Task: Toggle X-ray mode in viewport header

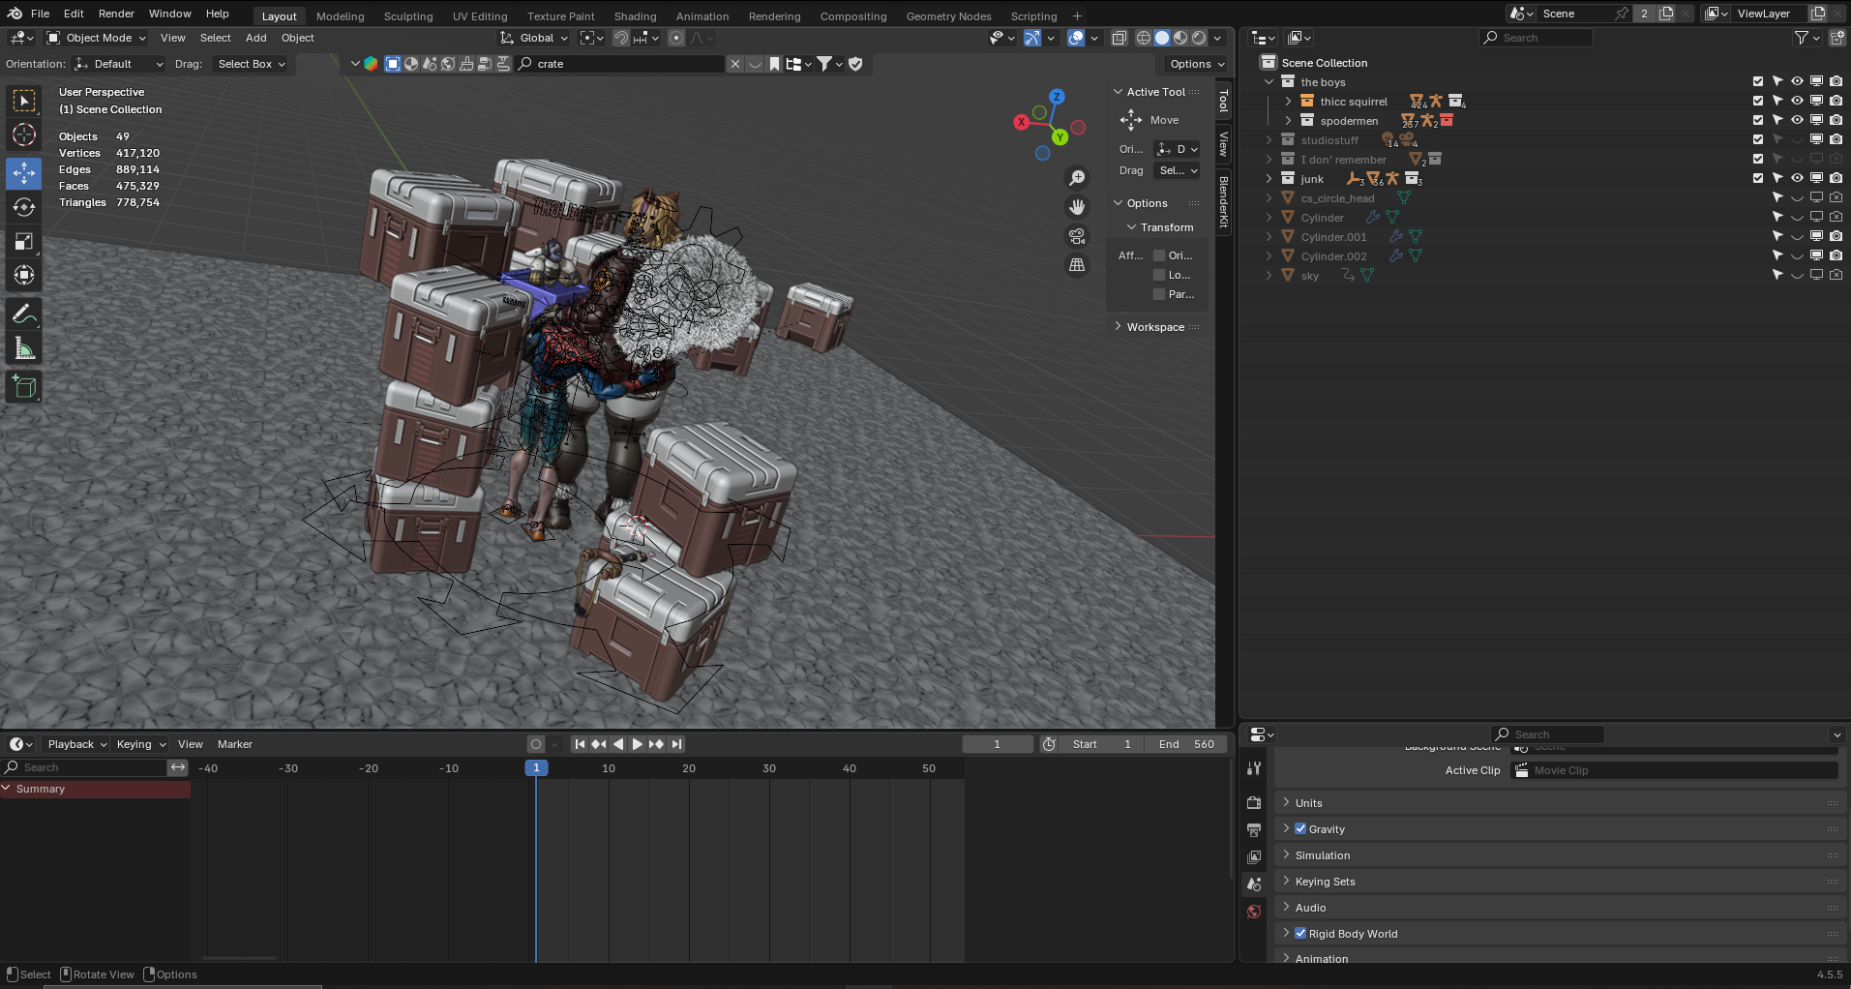Action: click(x=1120, y=38)
